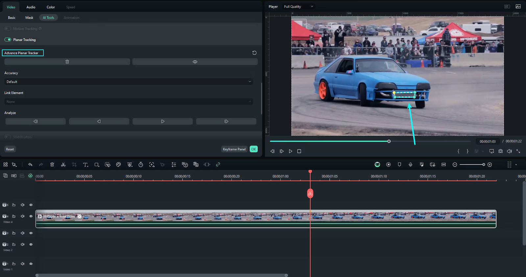Open the Keyframe Panel
Screen dimensions: 526x277
point(234,149)
